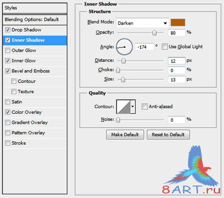
Task: Select Color Overlay in styles list
Action: click(x=26, y=112)
